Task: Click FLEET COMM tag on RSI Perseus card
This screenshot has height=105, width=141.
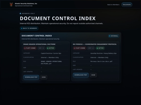Action: [x=79, y=48]
